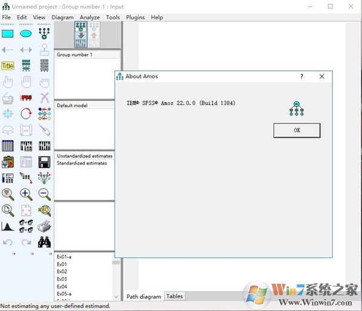Select the single-headed path arrow tool
This screenshot has width=362, height=311.
[x=8, y=50]
